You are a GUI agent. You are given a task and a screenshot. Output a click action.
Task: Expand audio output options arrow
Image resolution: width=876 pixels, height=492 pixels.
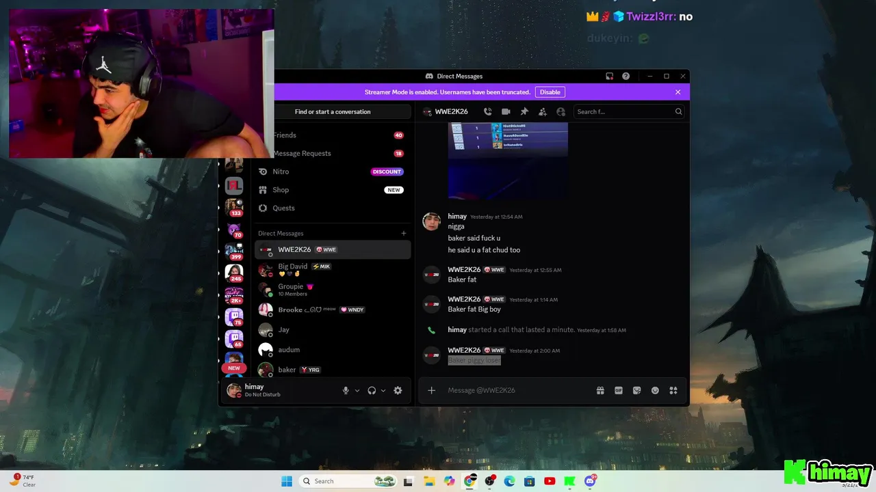click(383, 391)
